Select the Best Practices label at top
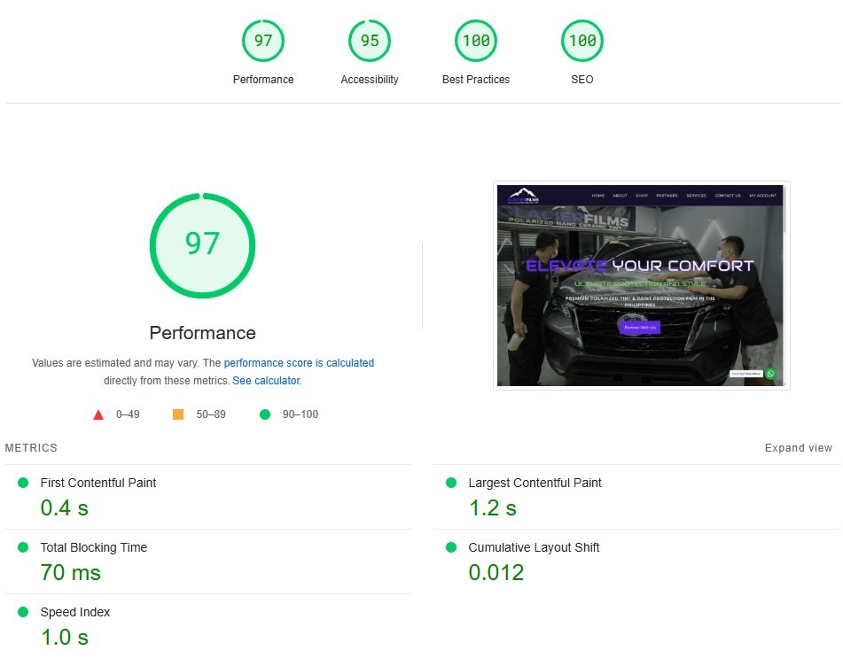Viewport: 843px width, 658px height. 476,80
